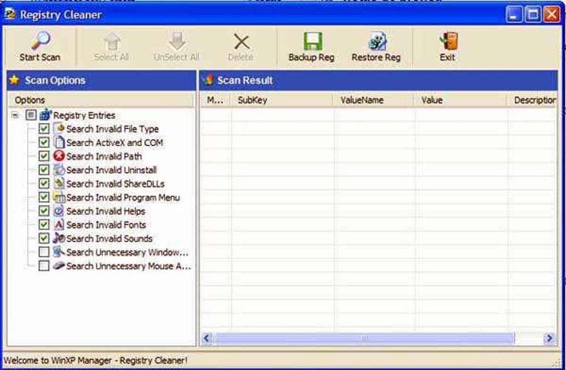Click the Backup Reg floppy disk icon
Screen dimensions: 566x370
tap(312, 41)
